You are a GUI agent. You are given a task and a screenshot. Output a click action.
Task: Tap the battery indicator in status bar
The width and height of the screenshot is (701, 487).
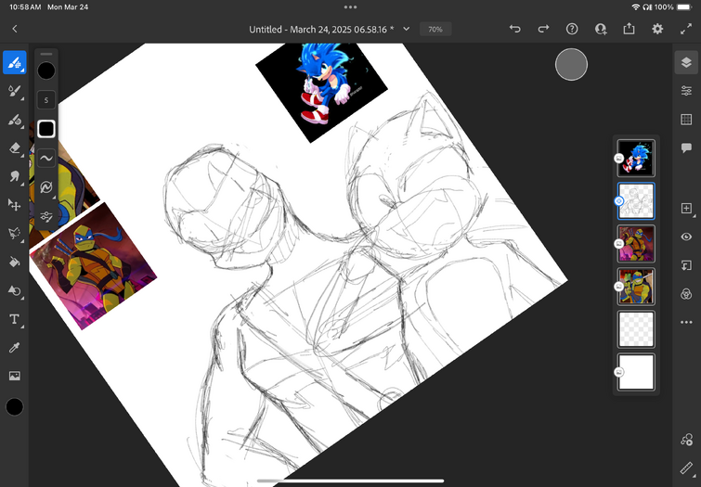tap(684, 7)
